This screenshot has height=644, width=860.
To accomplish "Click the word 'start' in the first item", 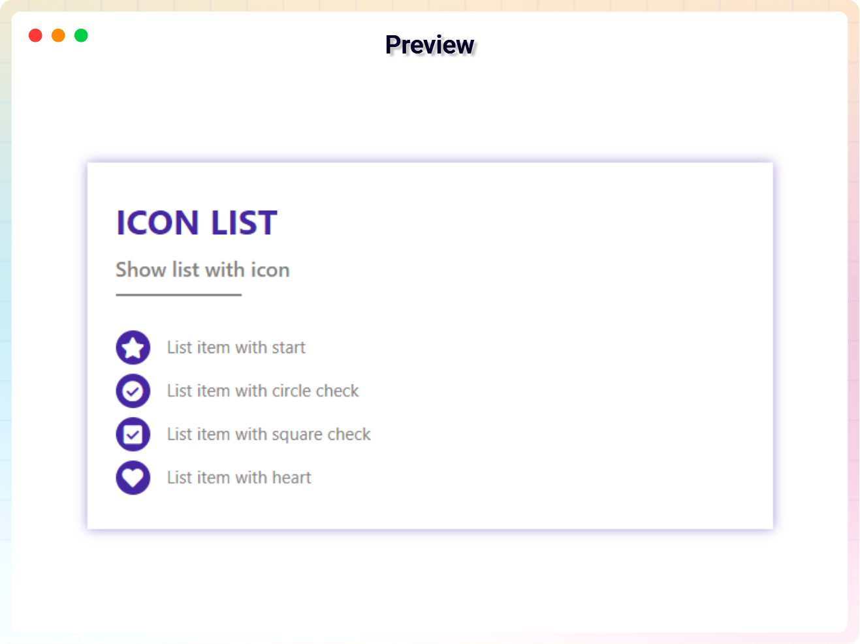I will point(288,347).
